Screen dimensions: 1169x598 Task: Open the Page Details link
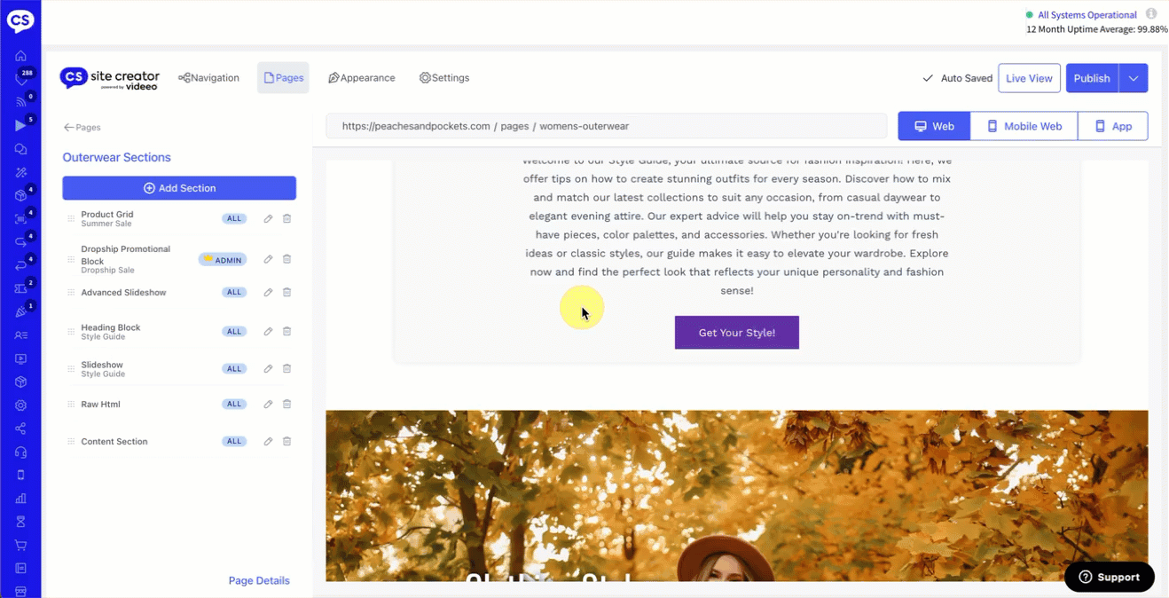[259, 580]
